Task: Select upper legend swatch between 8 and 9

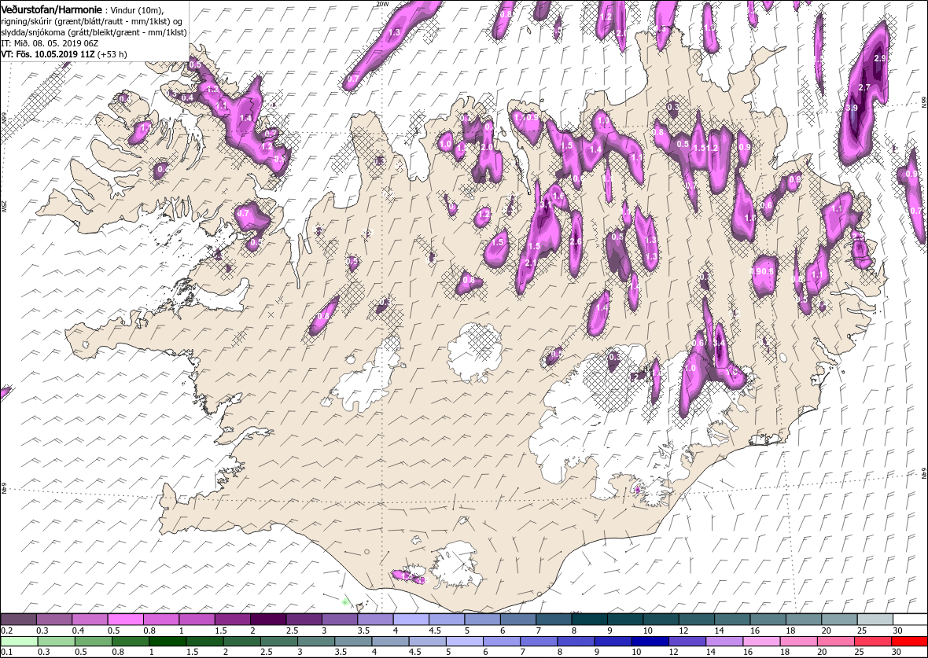Action: [x=589, y=619]
